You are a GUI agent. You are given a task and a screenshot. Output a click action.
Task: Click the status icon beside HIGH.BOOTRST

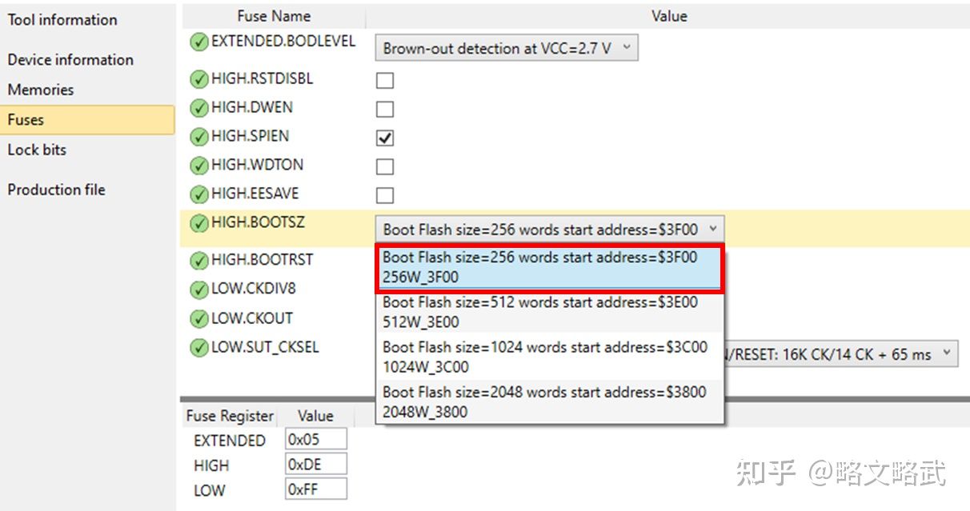click(x=199, y=260)
